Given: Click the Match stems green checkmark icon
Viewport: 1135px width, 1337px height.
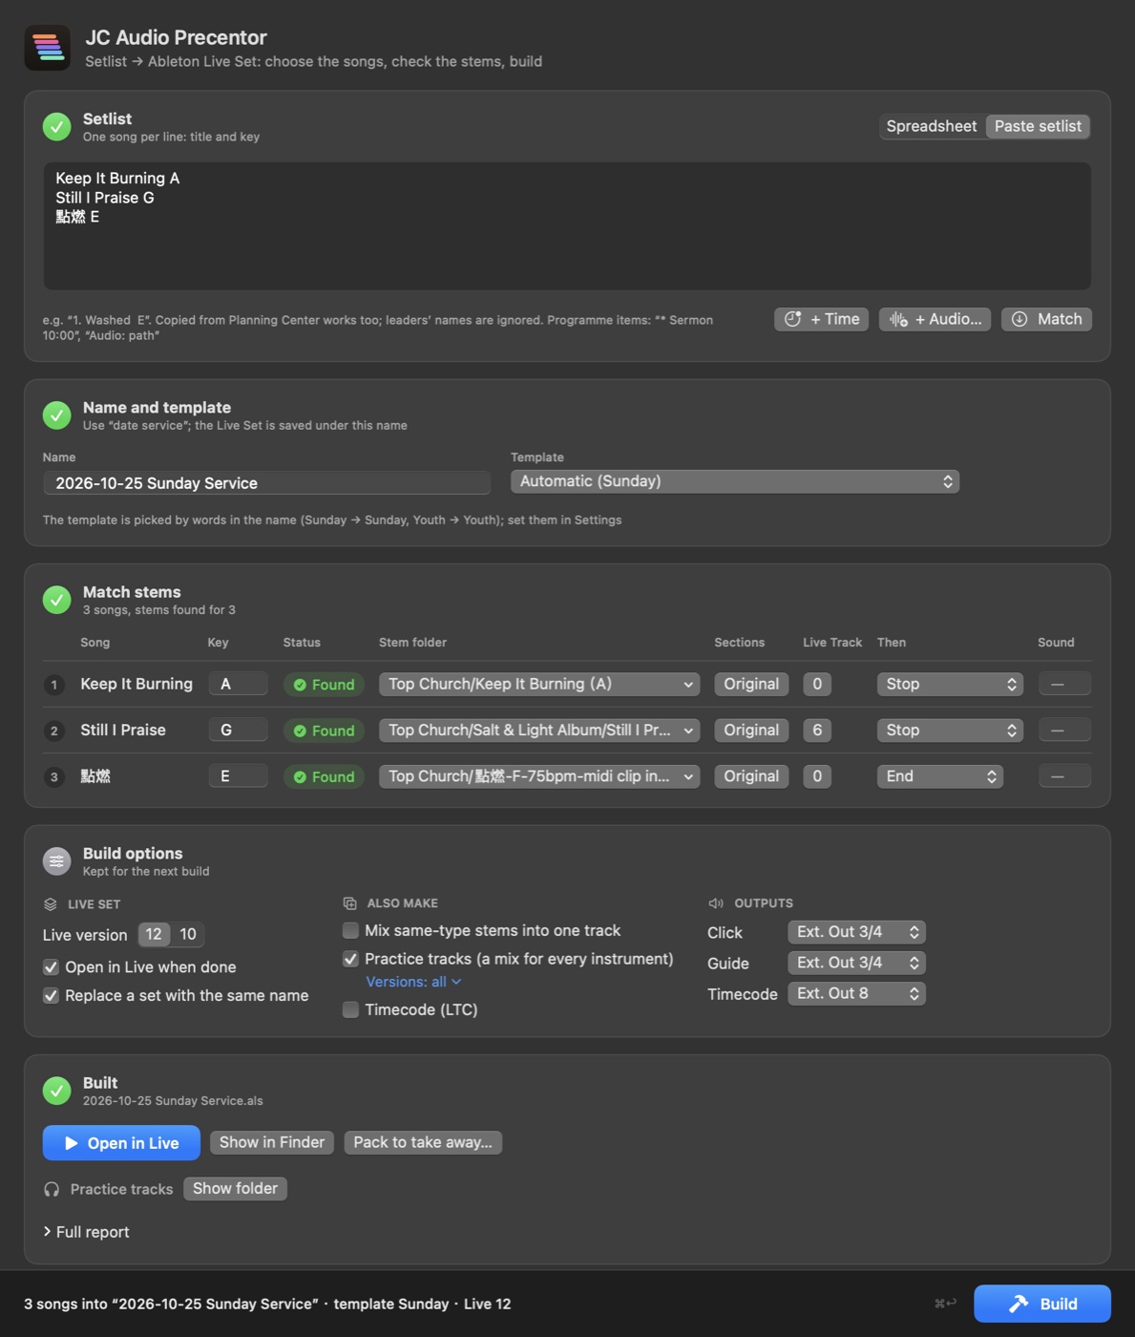Looking at the screenshot, I should 56,600.
